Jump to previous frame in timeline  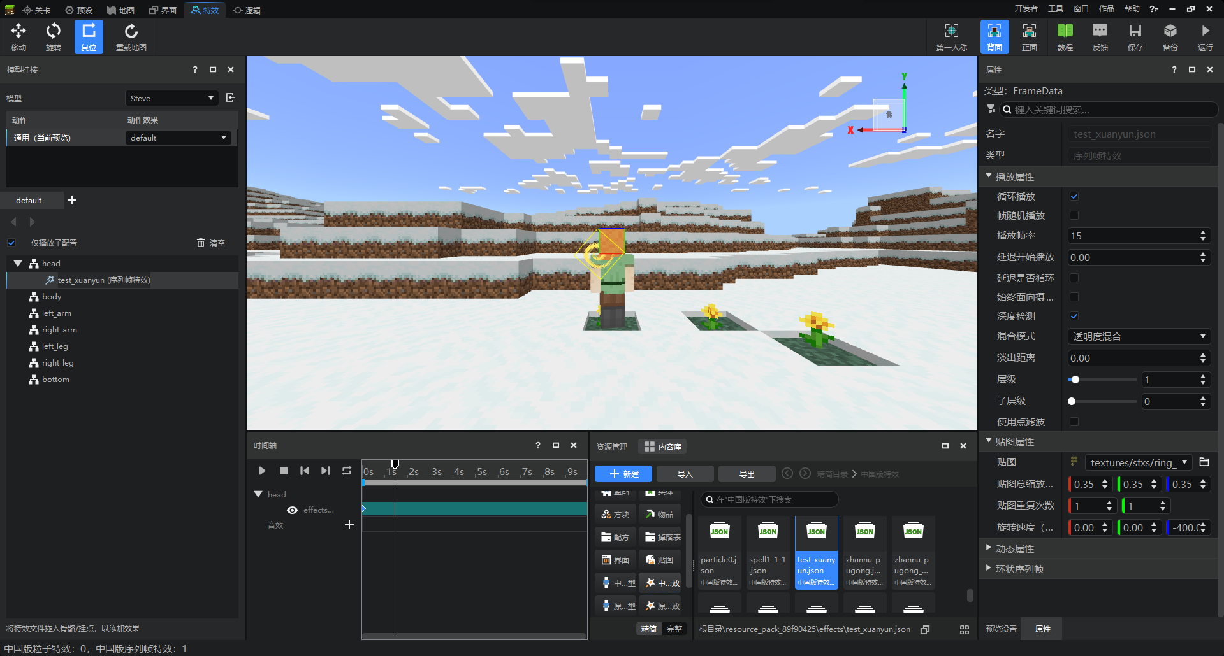[x=305, y=471]
